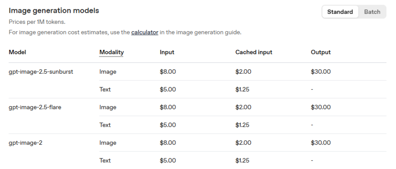The height and width of the screenshot is (169, 396).
Task: Select the gpt-image-2 model name
Action: point(26,143)
